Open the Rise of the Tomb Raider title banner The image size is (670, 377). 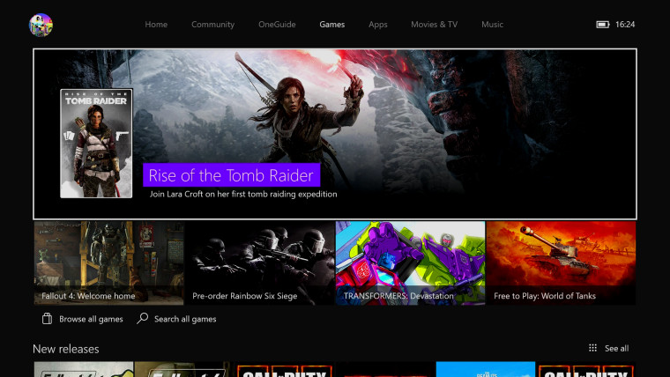231,175
